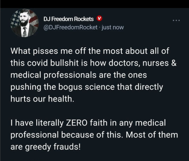
Task: Click the opening word 'What' of the post
Action: point(20,51)
